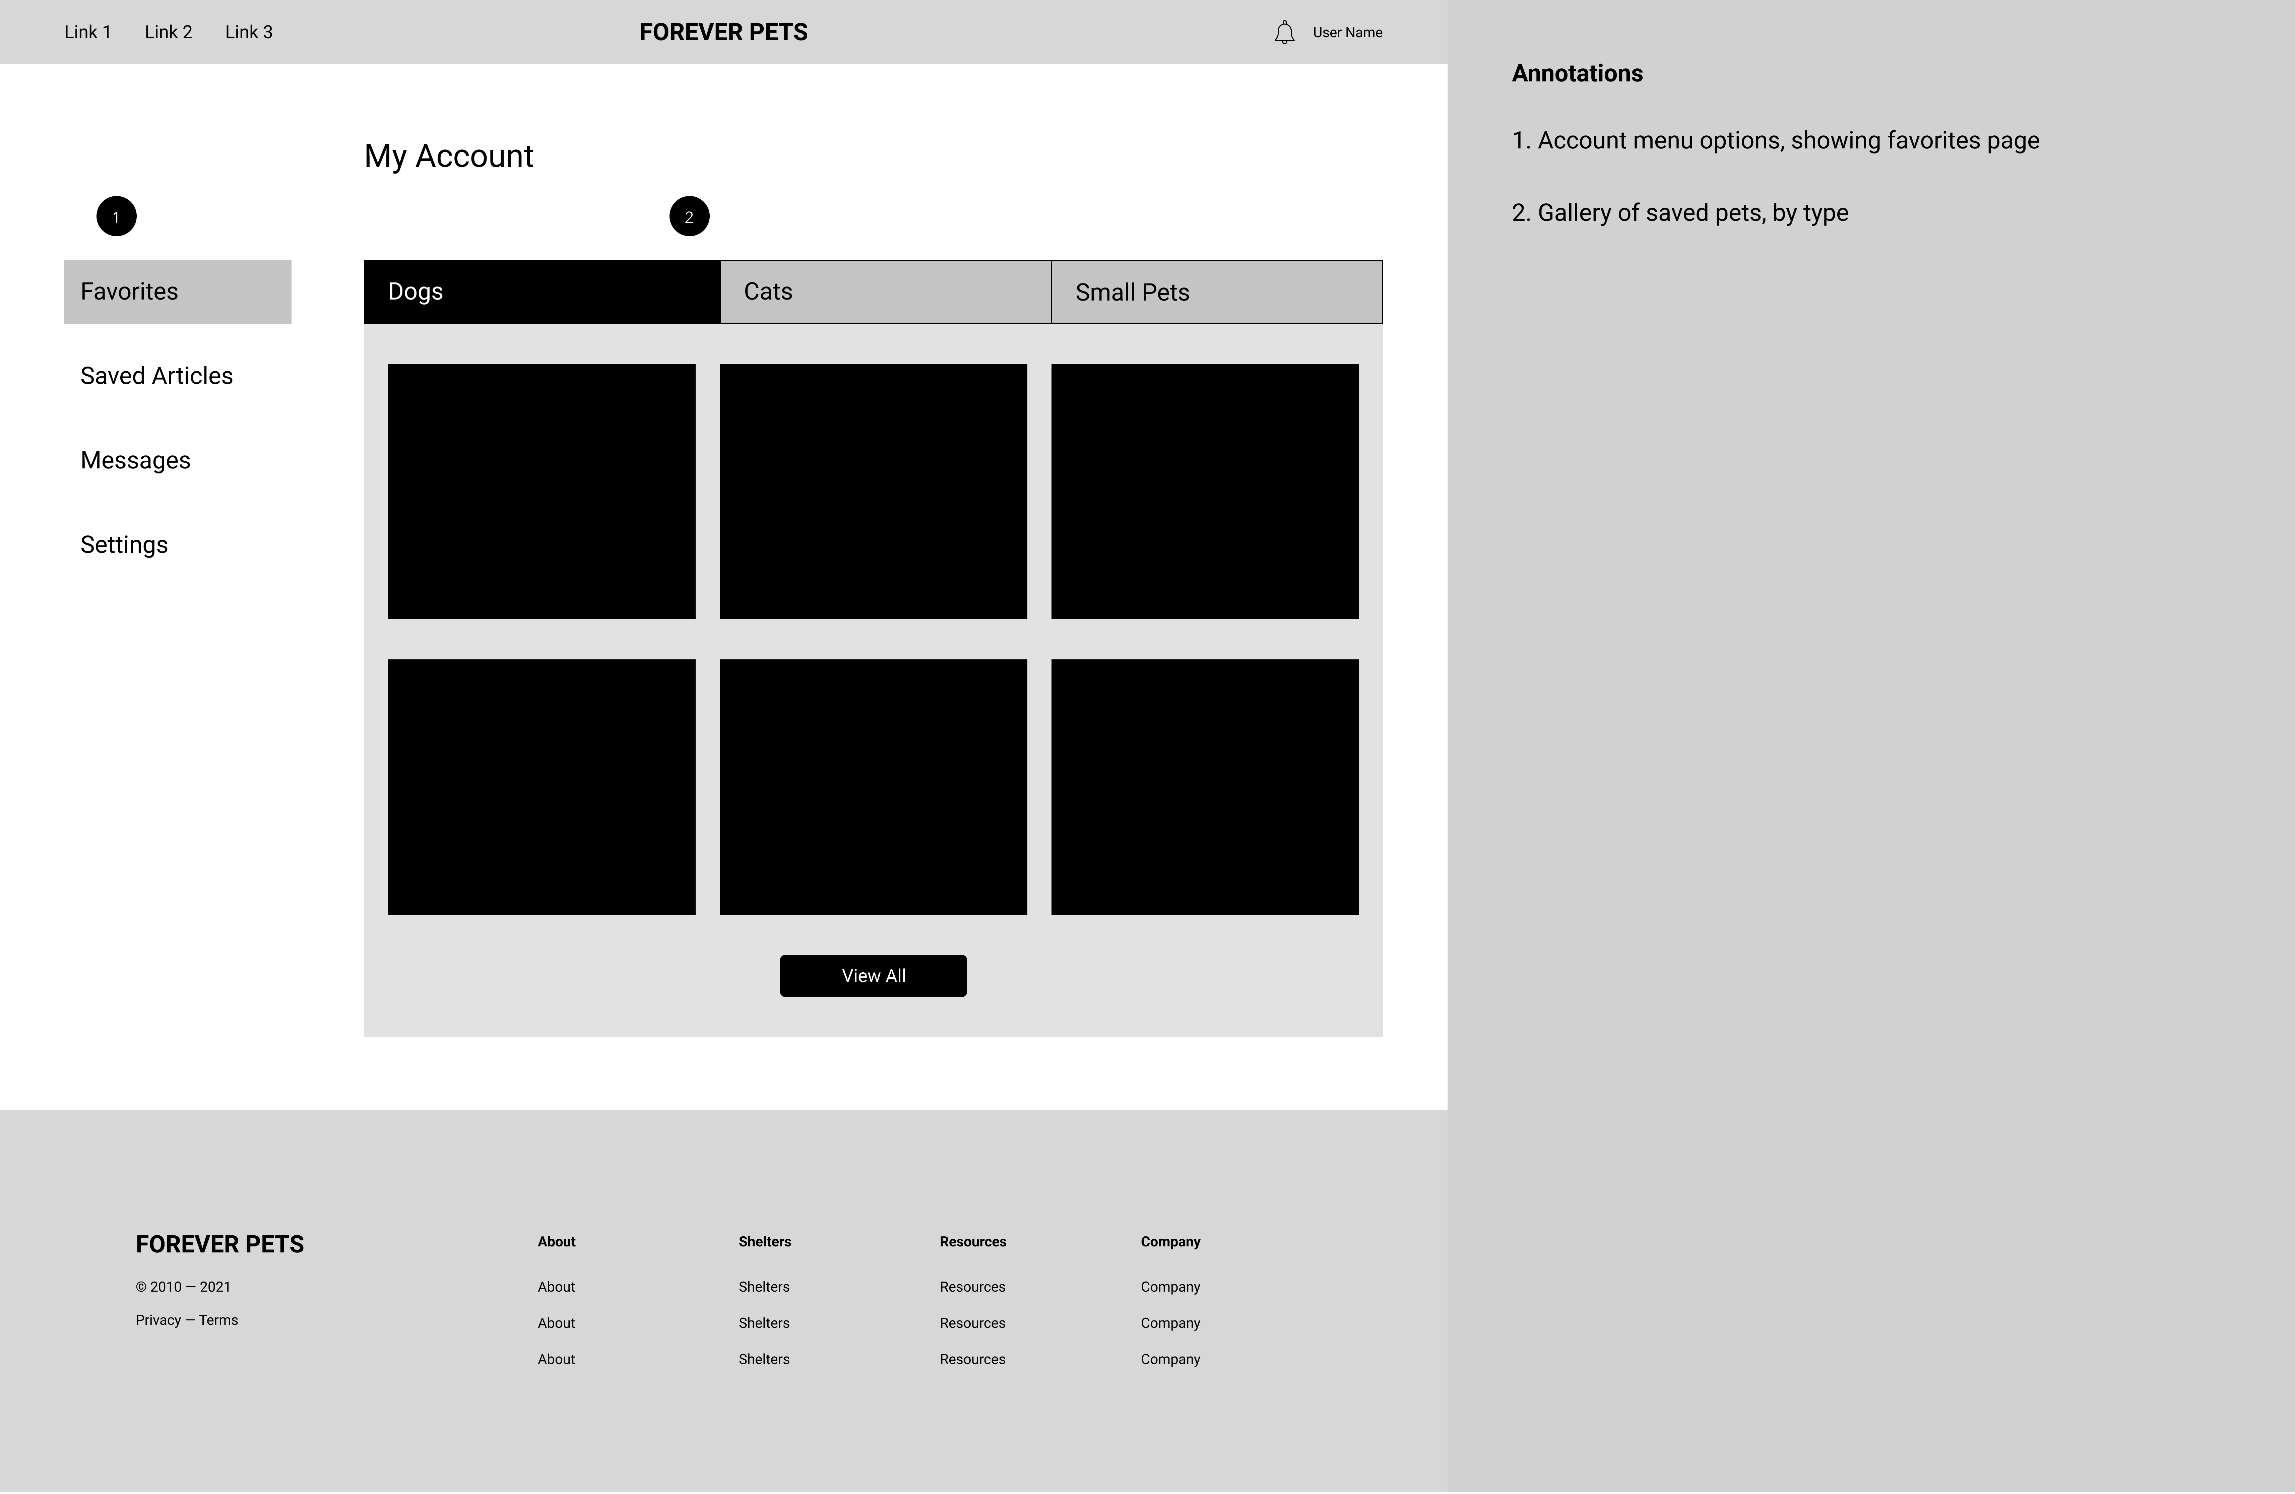The image size is (2295, 1494).
Task: Open Link 3 in top navigation
Action: 249,32
